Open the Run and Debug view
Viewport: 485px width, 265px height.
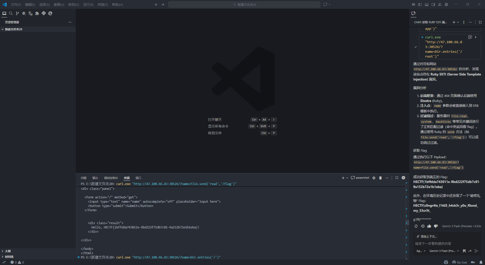pos(24,13)
